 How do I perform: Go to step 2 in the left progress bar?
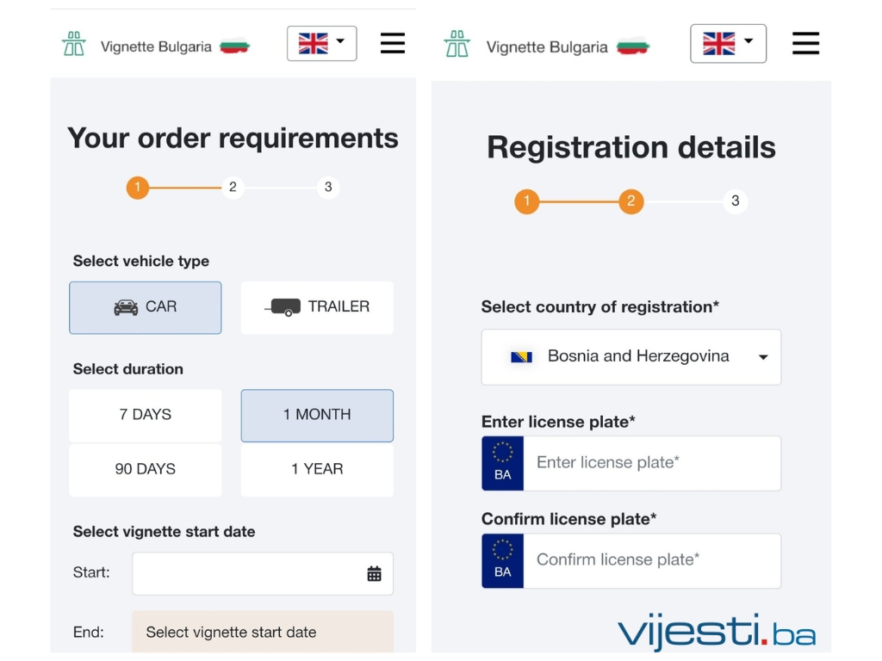233,187
